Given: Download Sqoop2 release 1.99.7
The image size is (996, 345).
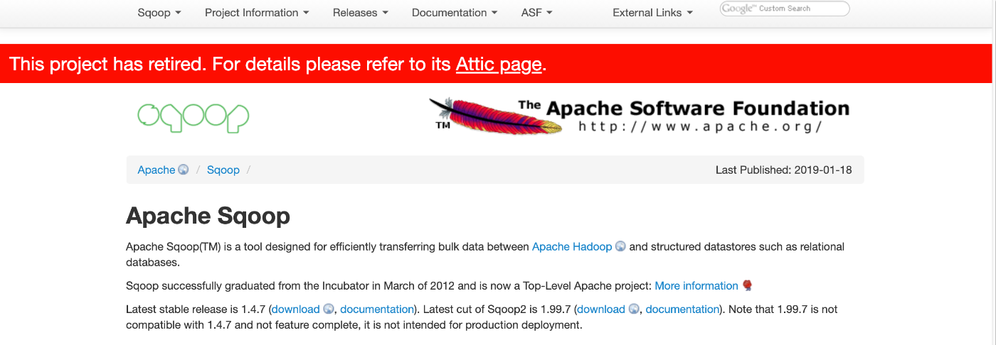Looking at the screenshot, I should click(601, 310).
